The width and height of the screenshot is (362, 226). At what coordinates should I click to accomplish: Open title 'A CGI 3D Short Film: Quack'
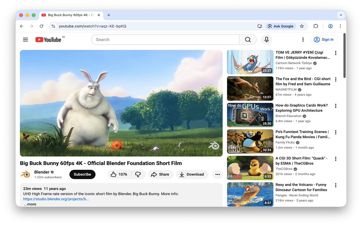(301, 161)
